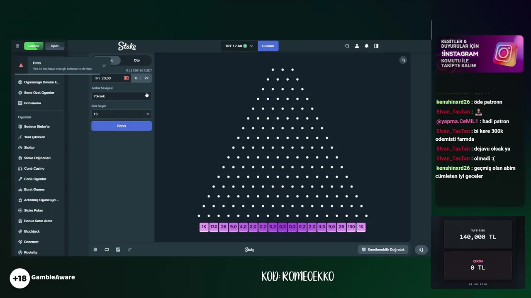
Task: Click the Cüzdan wallet button
Action: (268, 46)
